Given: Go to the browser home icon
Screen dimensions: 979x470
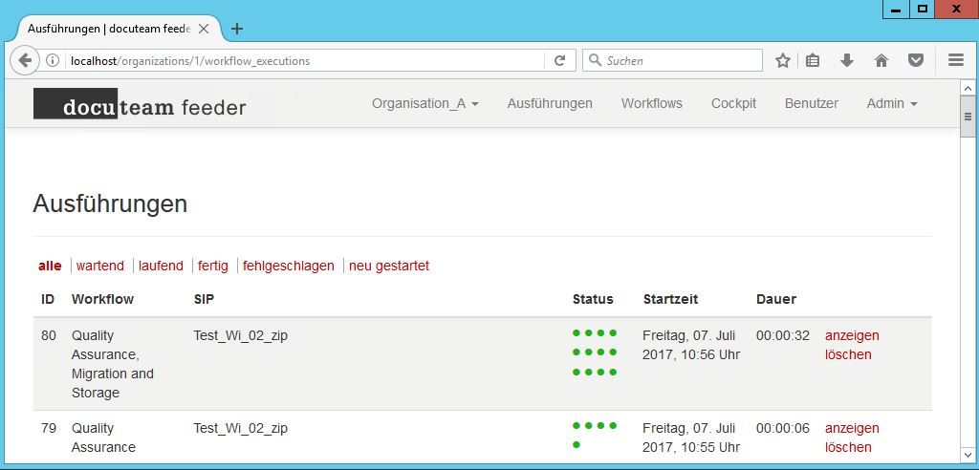Looking at the screenshot, I should point(881,60).
